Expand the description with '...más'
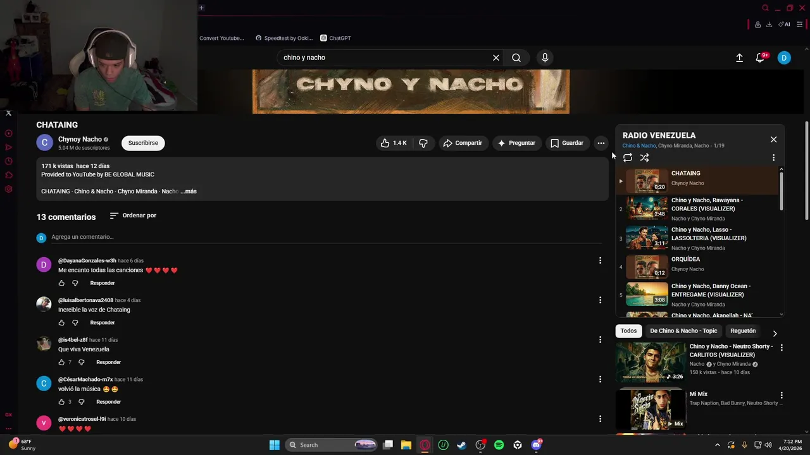 point(189,191)
